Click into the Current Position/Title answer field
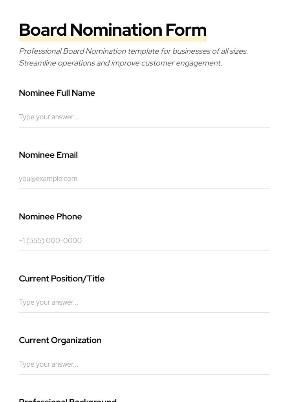Viewport: 289px width, 402px height. (144, 302)
